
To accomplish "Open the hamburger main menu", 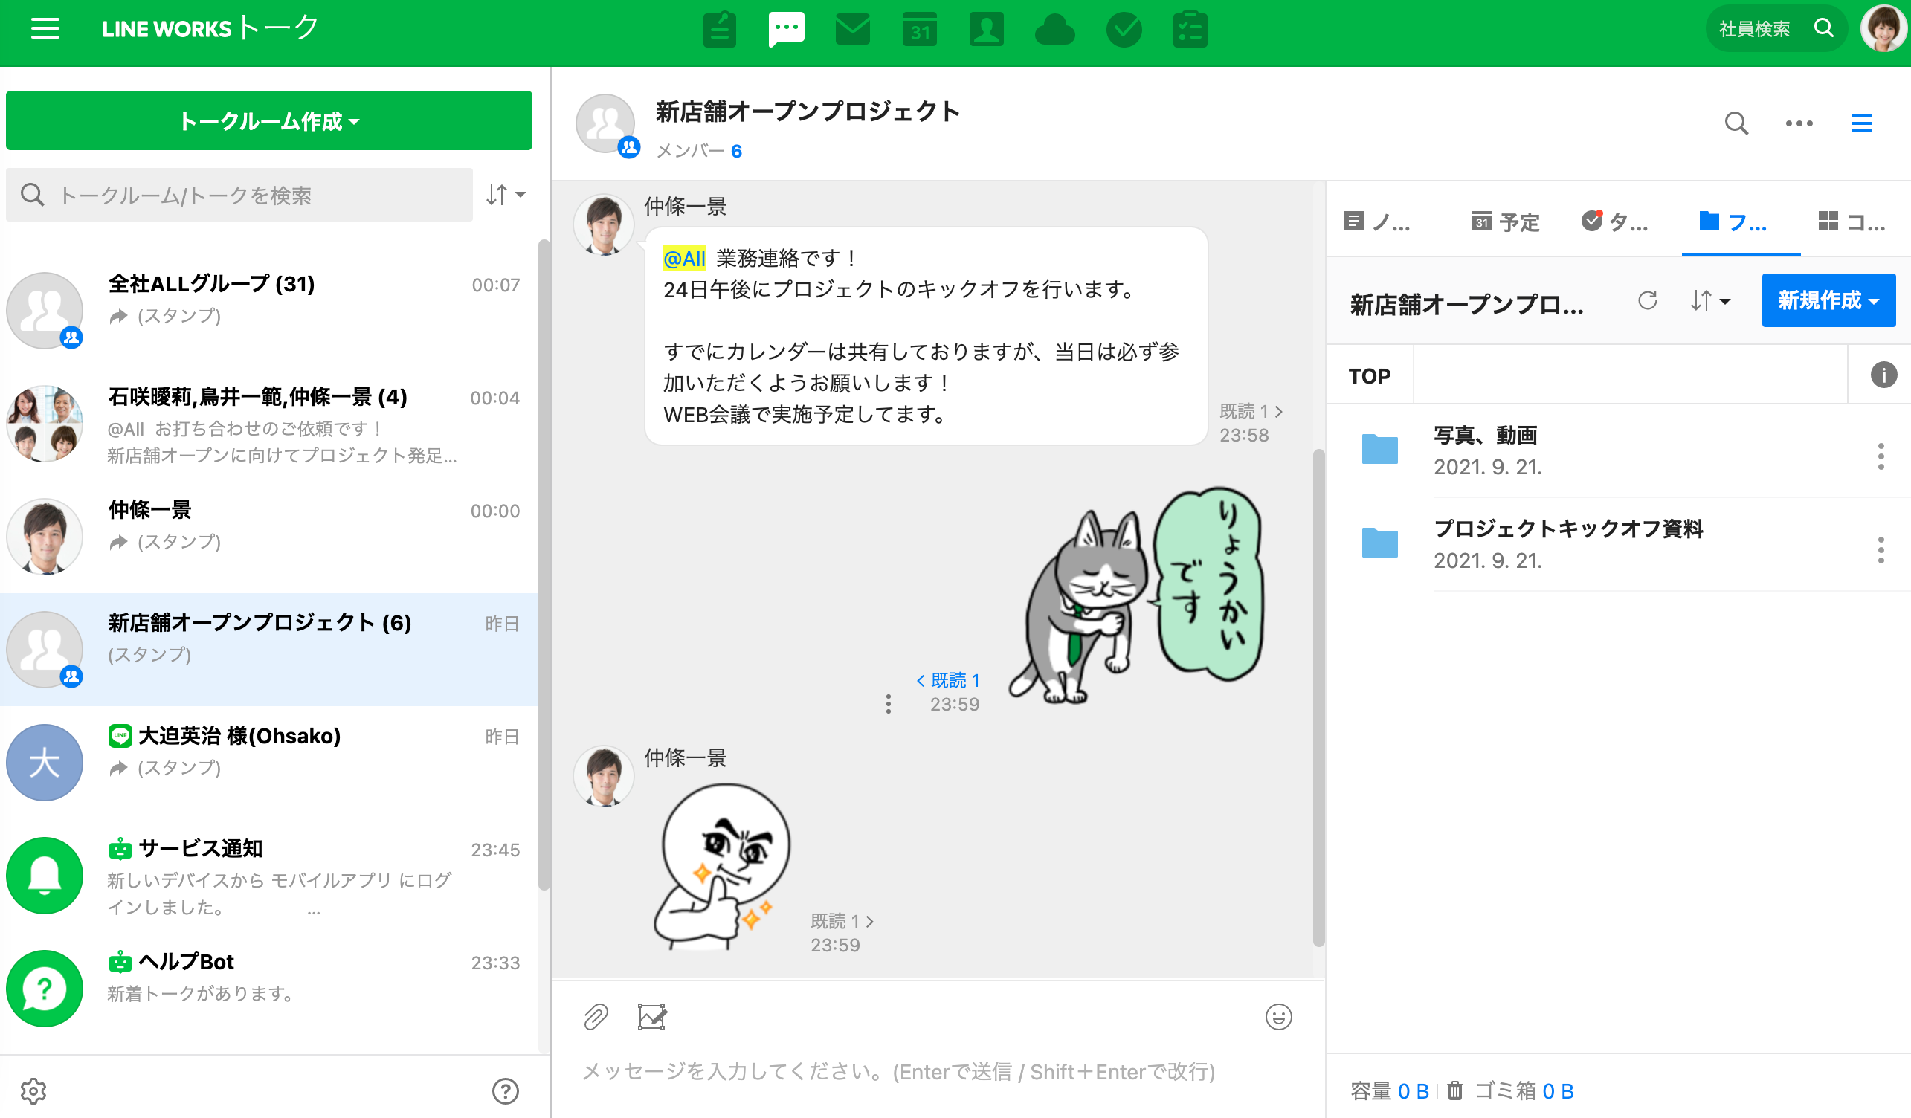I will (x=45, y=30).
